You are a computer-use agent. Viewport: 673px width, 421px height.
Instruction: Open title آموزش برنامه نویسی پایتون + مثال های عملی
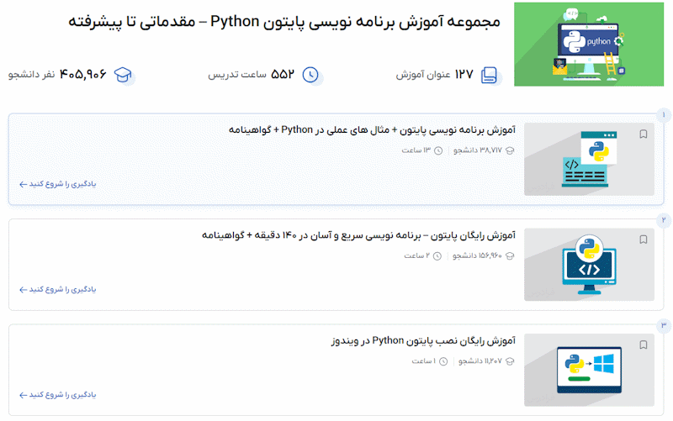coord(372,130)
